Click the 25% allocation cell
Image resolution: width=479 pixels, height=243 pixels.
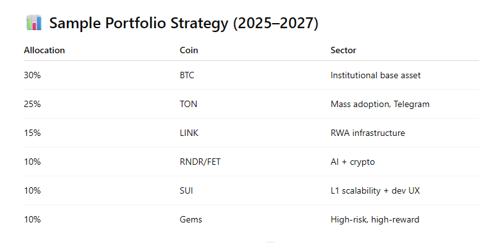point(32,104)
